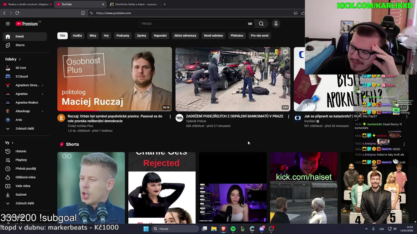The width and height of the screenshot is (417, 234).
Task: Start YouTube search with the magnifier button
Action: [x=261, y=23]
